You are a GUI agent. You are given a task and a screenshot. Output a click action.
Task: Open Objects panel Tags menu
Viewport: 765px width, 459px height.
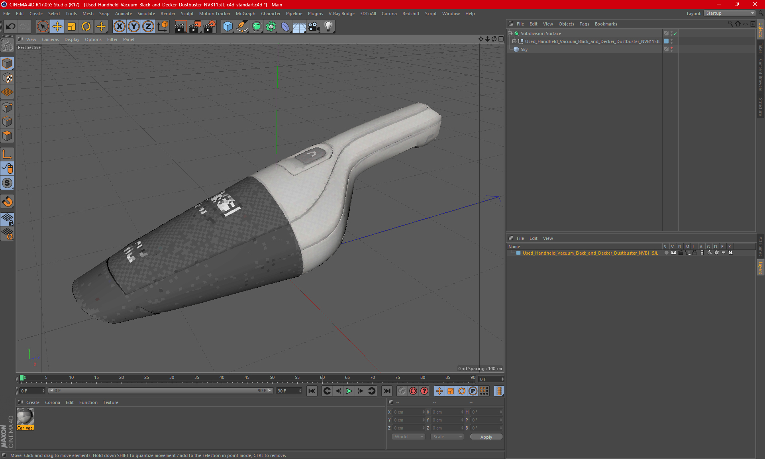[584, 24]
